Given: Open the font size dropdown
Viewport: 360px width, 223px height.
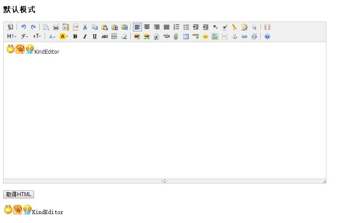Looking at the screenshot, I should tap(37, 36).
